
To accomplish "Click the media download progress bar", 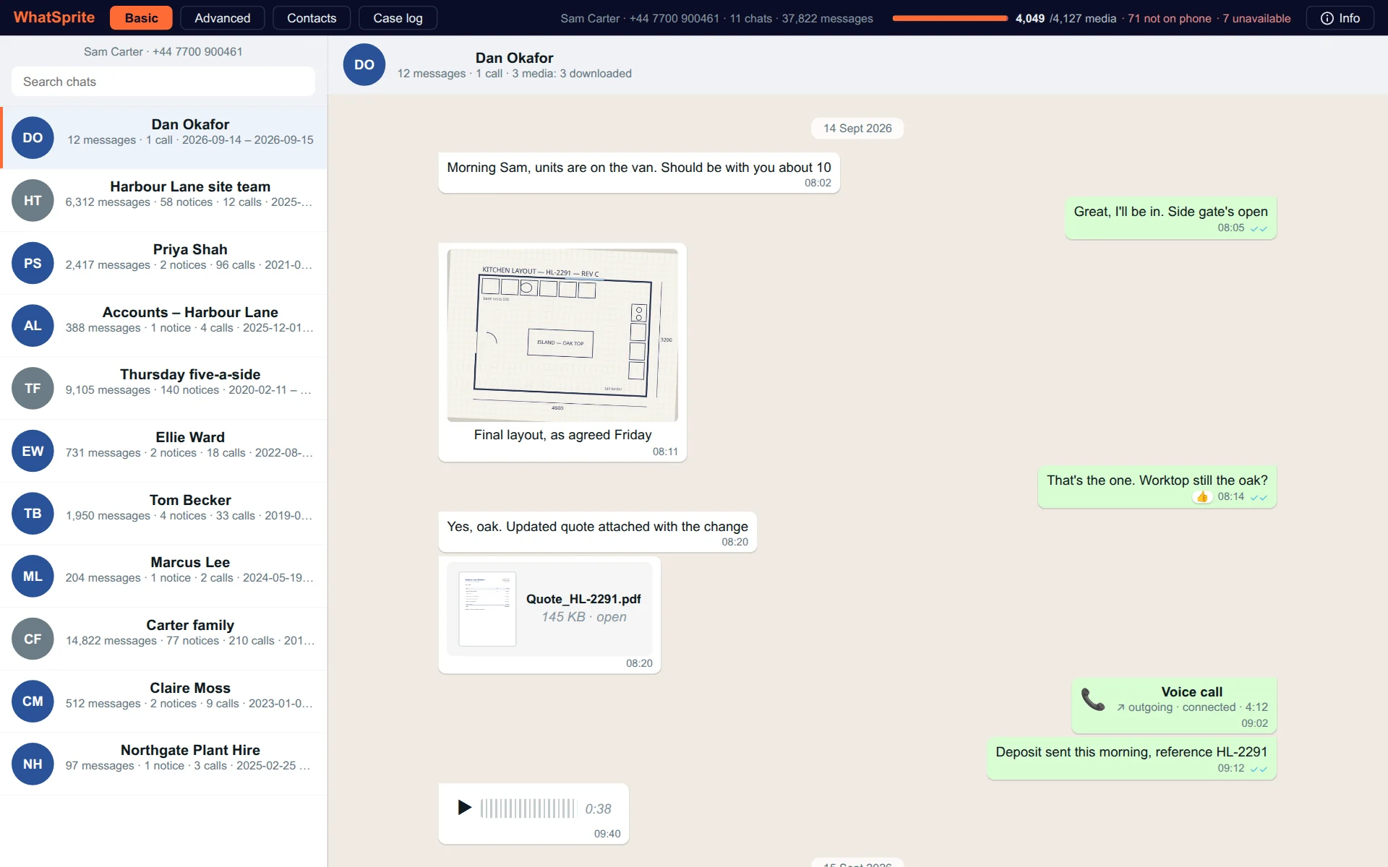I will pyautogui.click(x=950, y=18).
